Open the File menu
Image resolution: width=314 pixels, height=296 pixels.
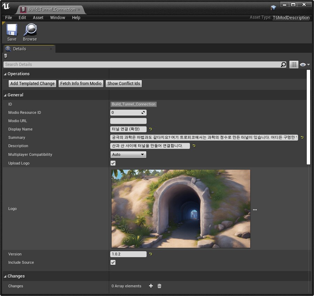(8, 17)
